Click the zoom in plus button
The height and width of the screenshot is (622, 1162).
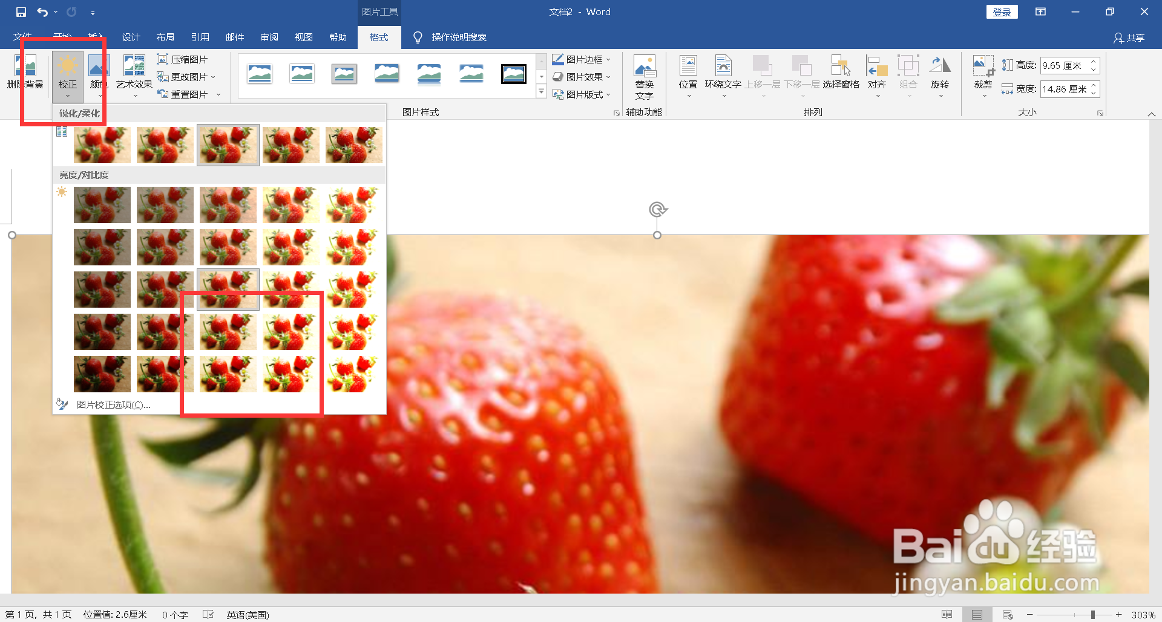coord(1119,615)
